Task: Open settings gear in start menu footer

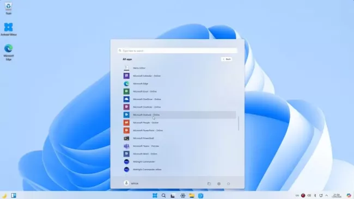Action: pyautogui.click(x=219, y=184)
